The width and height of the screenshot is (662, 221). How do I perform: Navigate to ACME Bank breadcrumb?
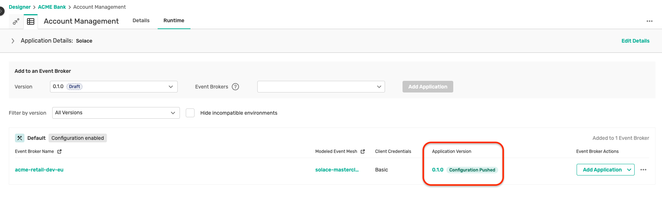tap(52, 7)
